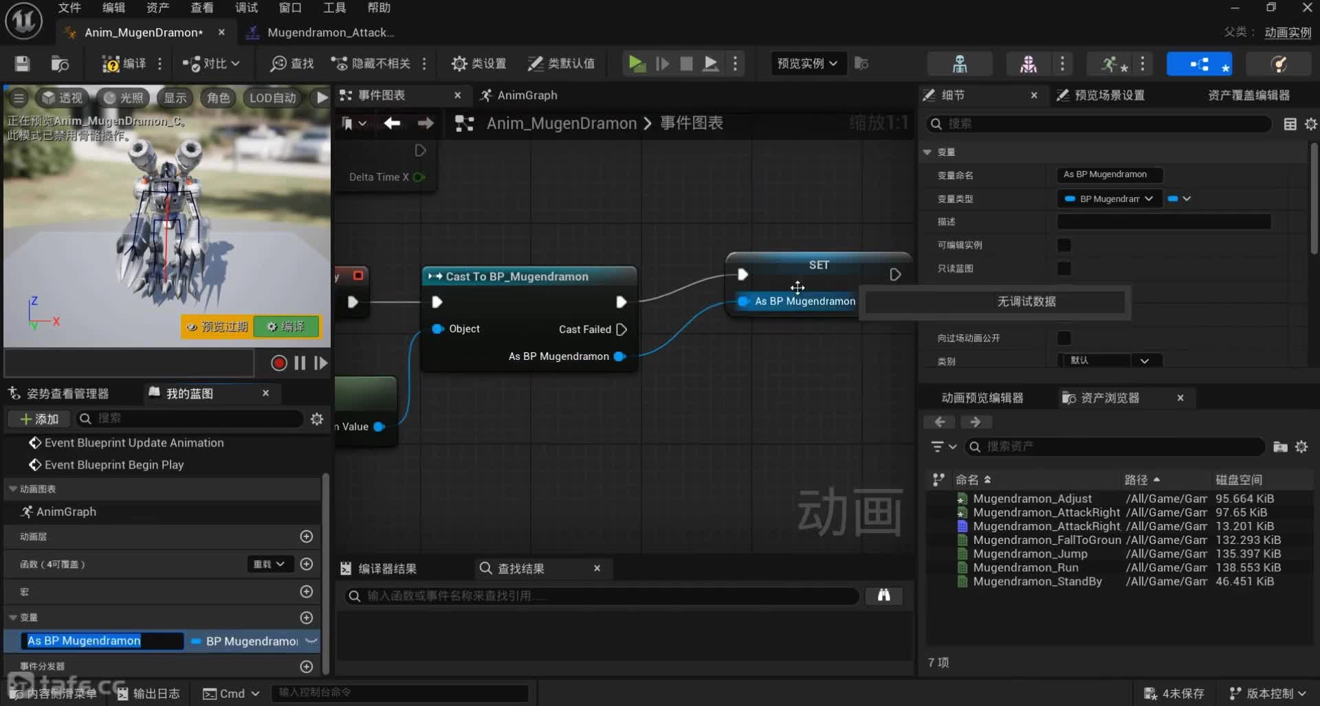The height and width of the screenshot is (706, 1320).
Task: Click the 添加 button in My Blueprint
Action: (39, 419)
